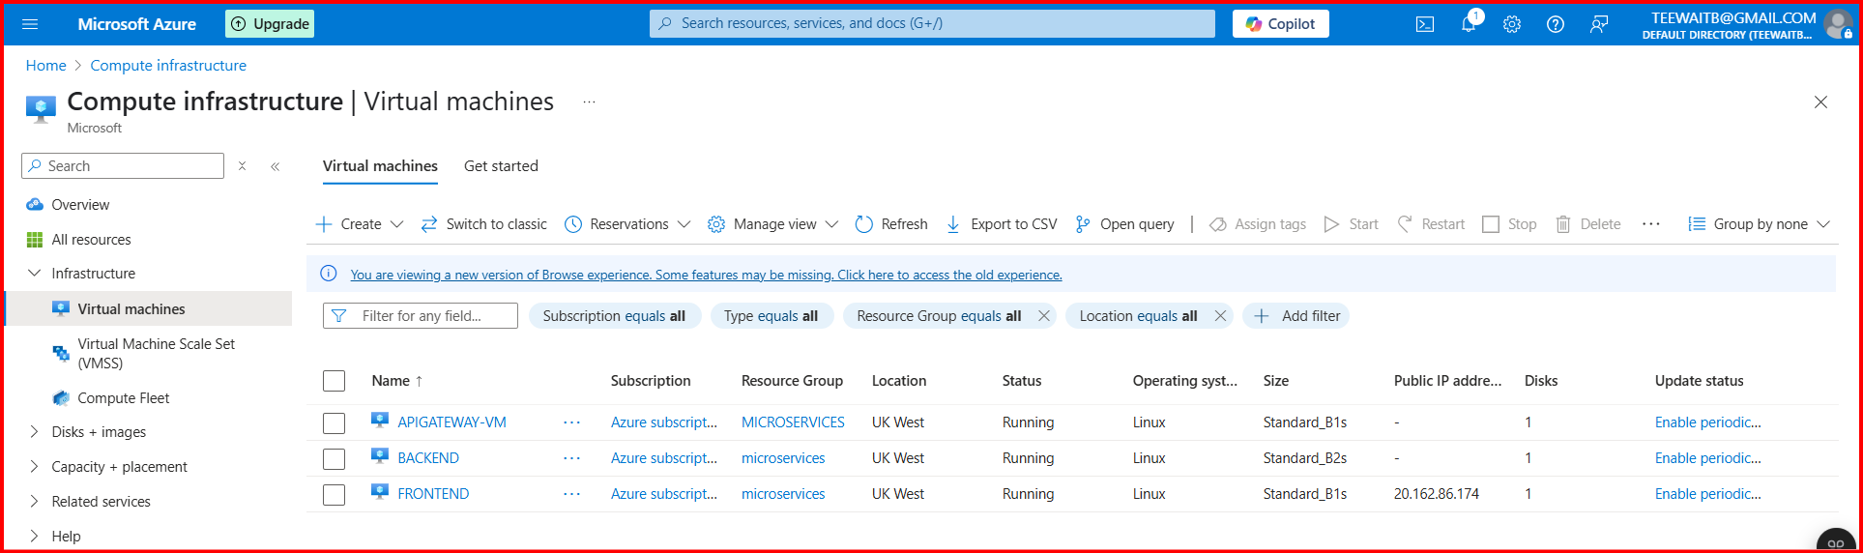Image resolution: width=1863 pixels, height=553 pixels.
Task: Open the notifications bell
Action: point(1469,24)
